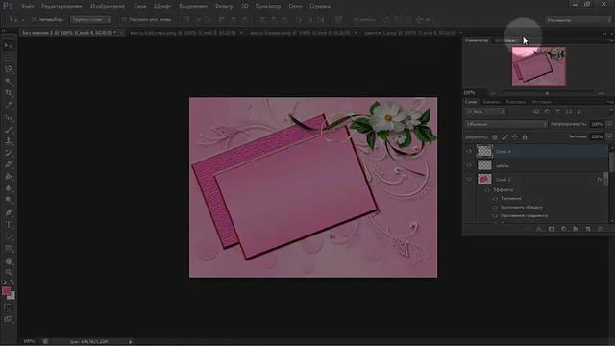Collapse effects using the fx arrow
This screenshot has width=615, height=346.
605,180
